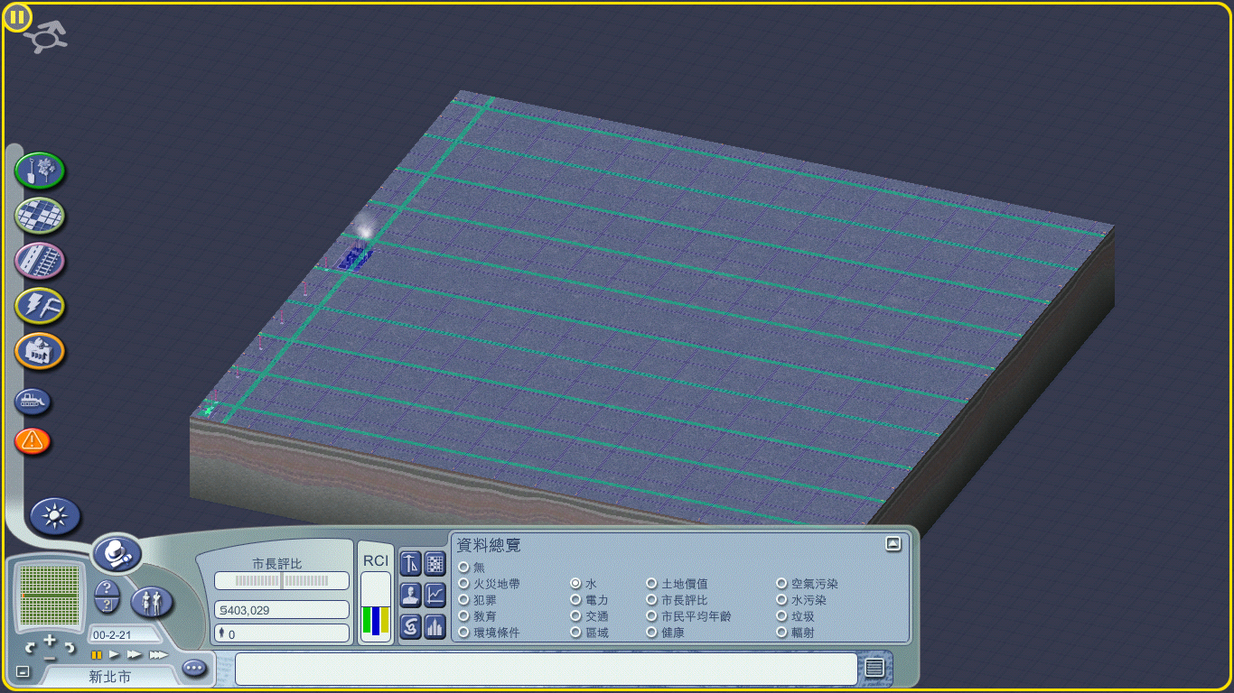Select the 空氣污染 data view
The width and height of the screenshot is (1234, 693).
click(781, 584)
